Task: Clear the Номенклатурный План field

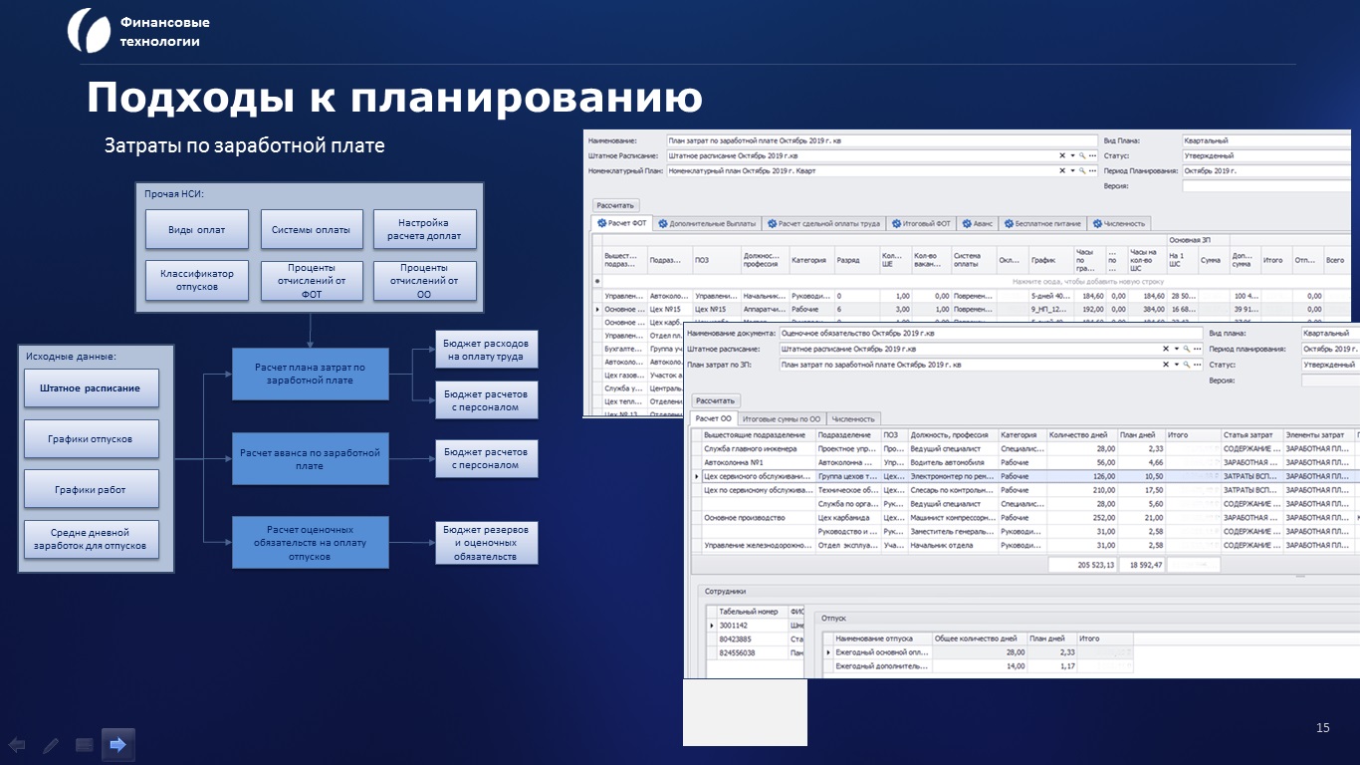Action: pos(1061,171)
